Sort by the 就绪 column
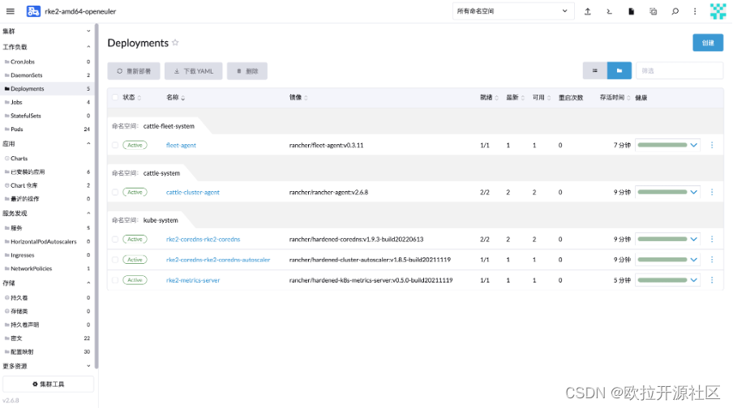The width and height of the screenshot is (733, 408). [490, 98]
